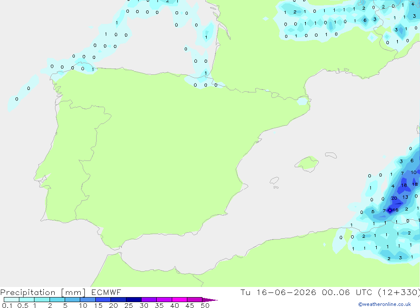Image resolution: width=420 pixels, height=308 pixels.
Task: Click the 0.1–0.5 mm lightest legend swatch
Action: 11,300
